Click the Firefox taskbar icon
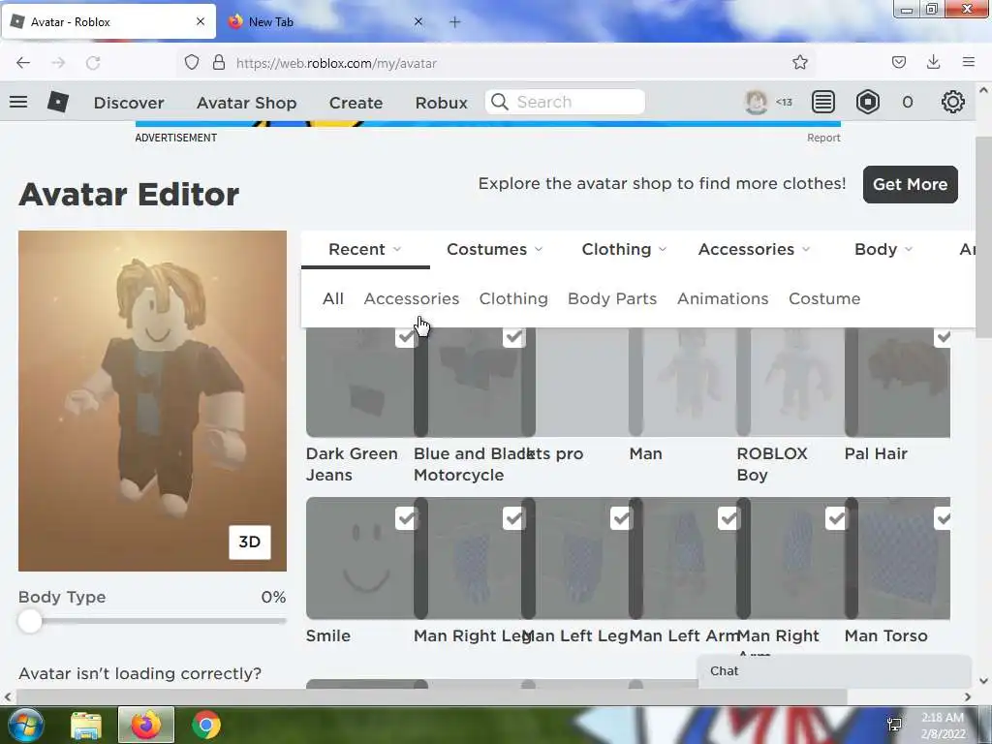 (146, 725)
